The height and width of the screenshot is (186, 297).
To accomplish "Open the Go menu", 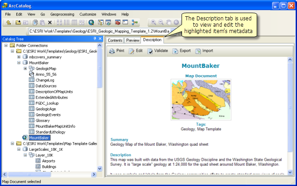I will pyautogui.click(x=43, y=14).
